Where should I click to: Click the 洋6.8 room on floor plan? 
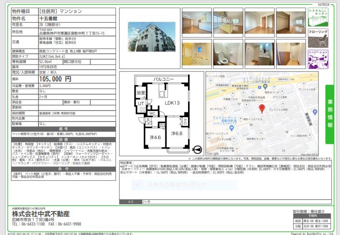[176, 134]
